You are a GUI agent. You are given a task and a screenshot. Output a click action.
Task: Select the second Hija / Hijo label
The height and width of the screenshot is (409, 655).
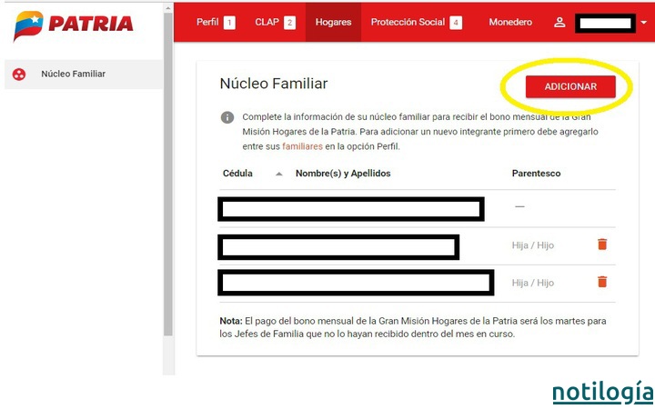click(532, 283)
